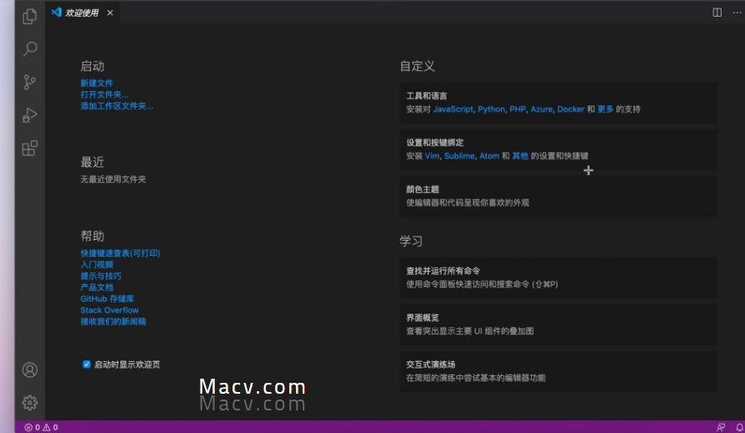Viewport: 745px width, 433px height.
Task: Click the 其他 link in 设置和按键绑定
Action: (520, 155)
